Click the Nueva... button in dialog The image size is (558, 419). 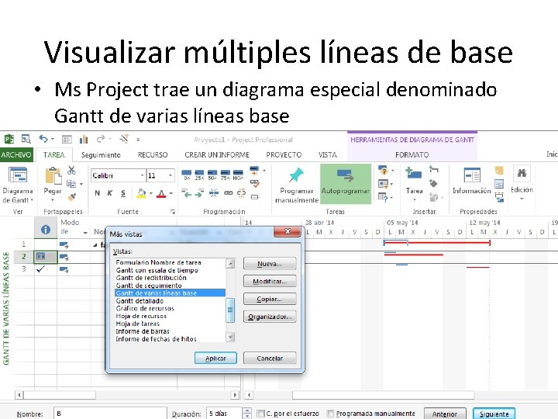tap(270, 264)
